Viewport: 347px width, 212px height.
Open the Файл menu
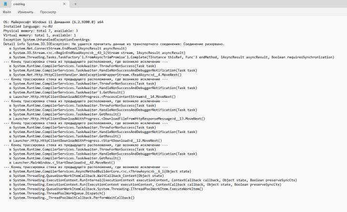(x=6, y=11)
